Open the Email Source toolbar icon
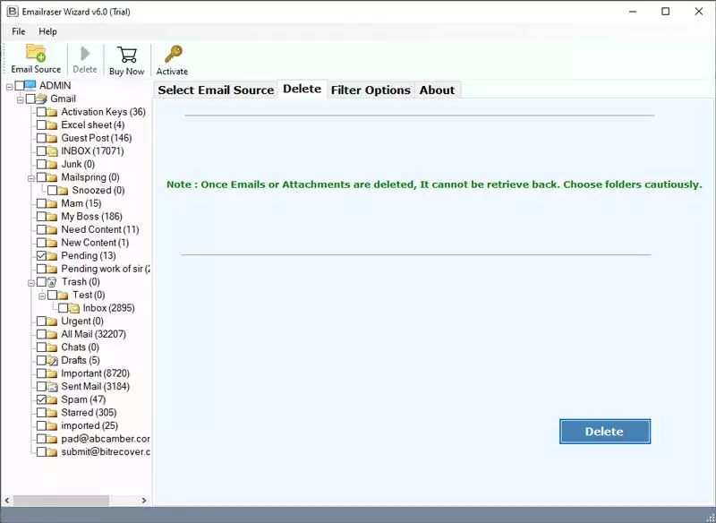 pyautogui.click(x=36, y=53)
